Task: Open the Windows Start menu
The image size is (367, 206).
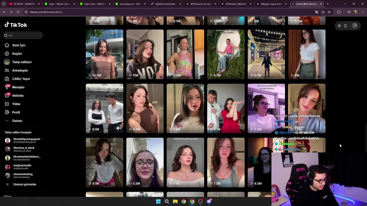Action: point(158,201)
